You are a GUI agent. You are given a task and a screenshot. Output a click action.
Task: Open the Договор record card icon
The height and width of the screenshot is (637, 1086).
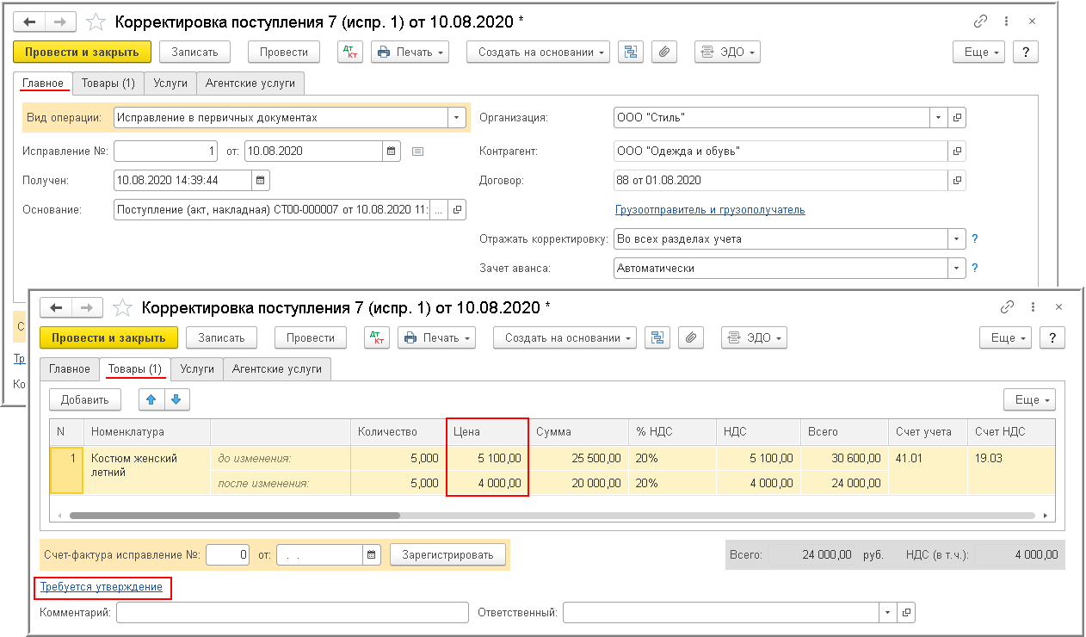pyautogui.click(x=956, y=181)
